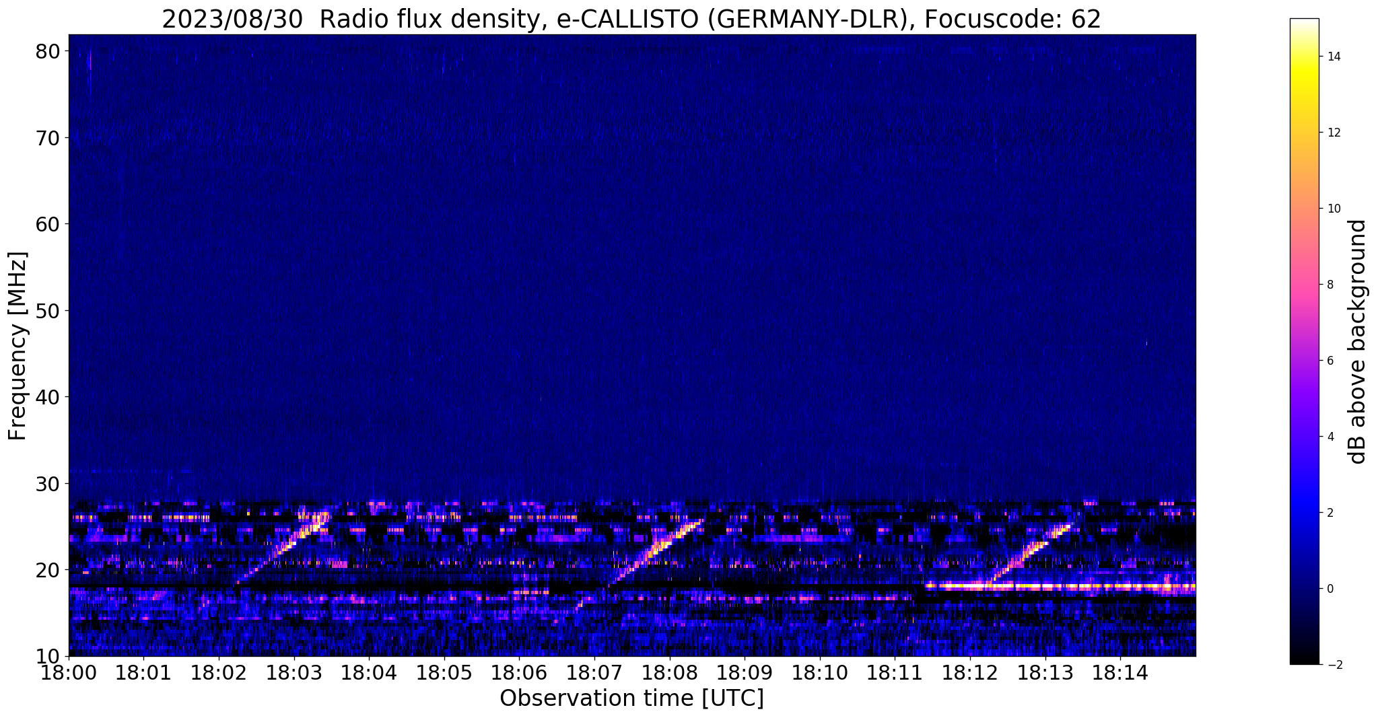Image resolution: width=1378 pixels, height=718 pixels.
Task: Click the colorbar tick label 4
Action: tap(1330, 437)
